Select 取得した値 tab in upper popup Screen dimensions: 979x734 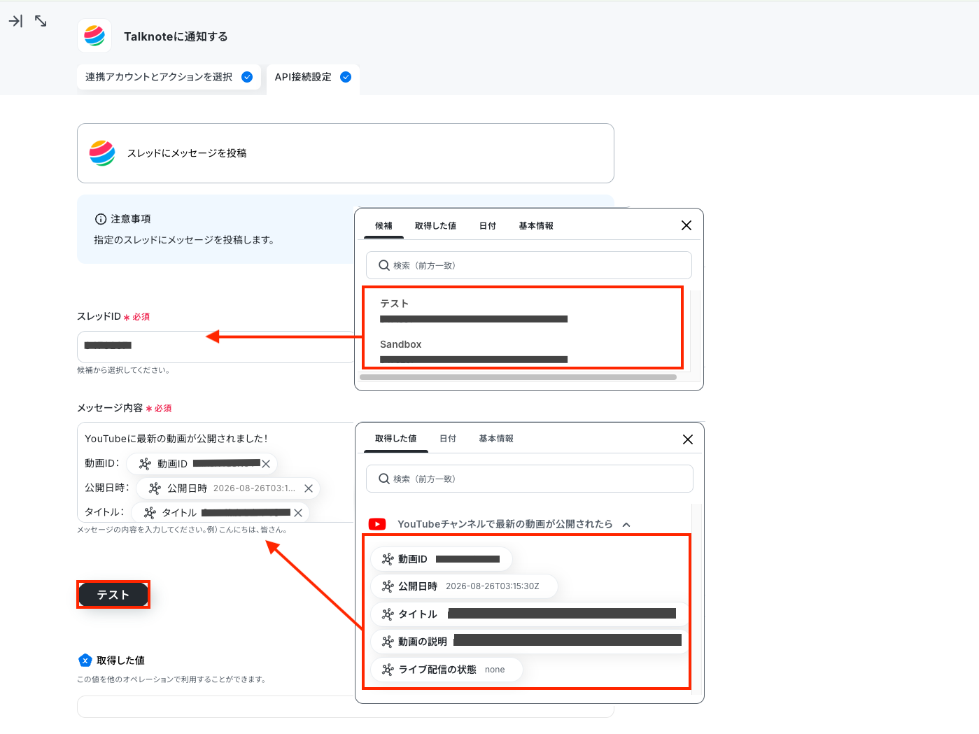pos(435,226)
